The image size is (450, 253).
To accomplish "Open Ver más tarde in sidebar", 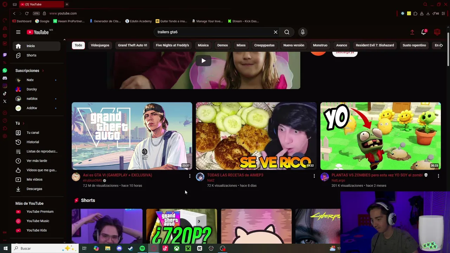I will 37,161.
